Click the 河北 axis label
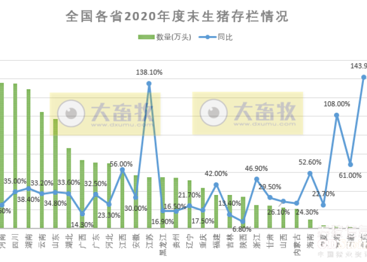 [109, 241]
